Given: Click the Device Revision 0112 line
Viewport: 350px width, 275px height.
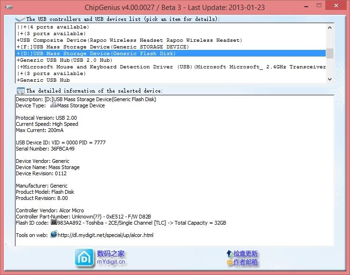Looking at the screenshot, I should pos(41,173).
